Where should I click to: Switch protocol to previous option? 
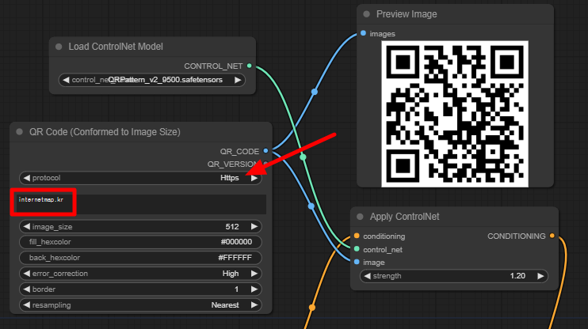tap(26, 178)
